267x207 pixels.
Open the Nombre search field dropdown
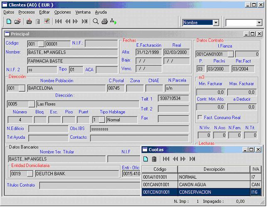click(x=216, y=23)
